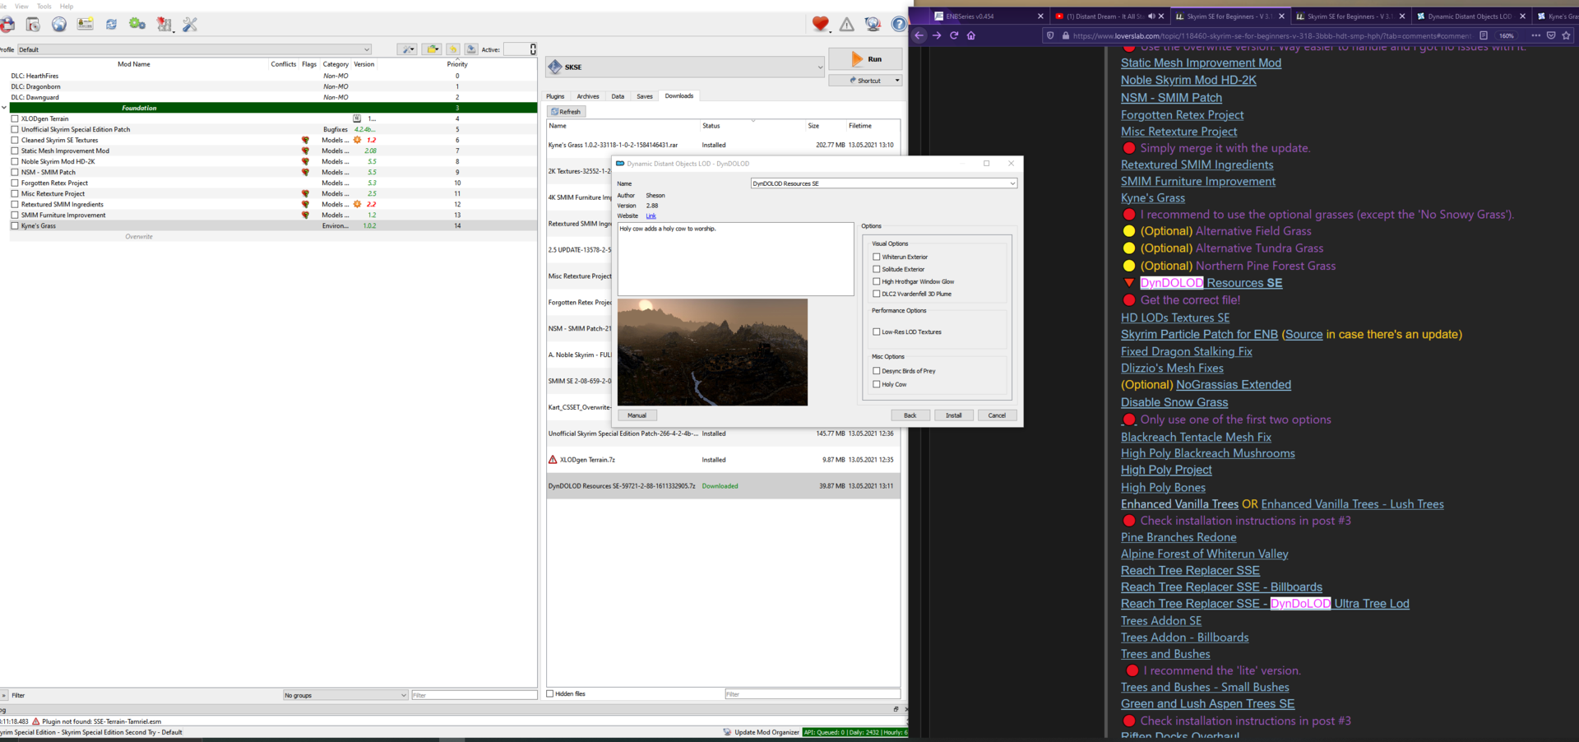Open the DynDOLOD Resources SE name combo box
Screen dimensions: 1579x742
[x=883, y=183]
